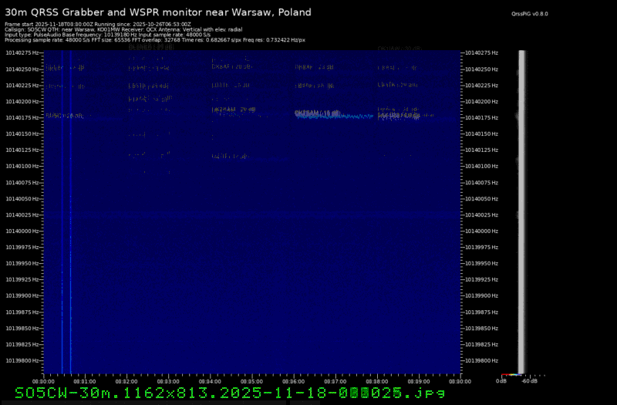Click '10139925 Hz' on the right frequency axis
Screen dimensions: 617x405
pyautogui.click(x=481, y=279)
